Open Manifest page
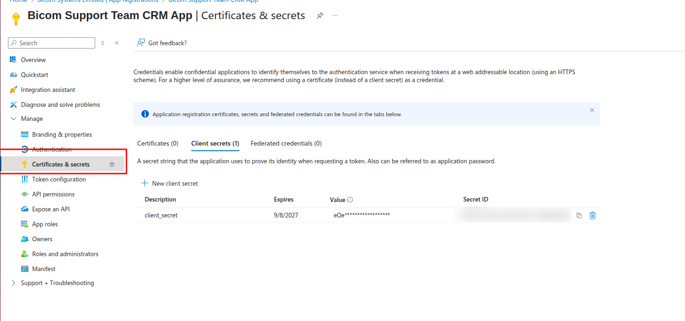The height and width of the screenshot is (321, 685). point(44,269)
